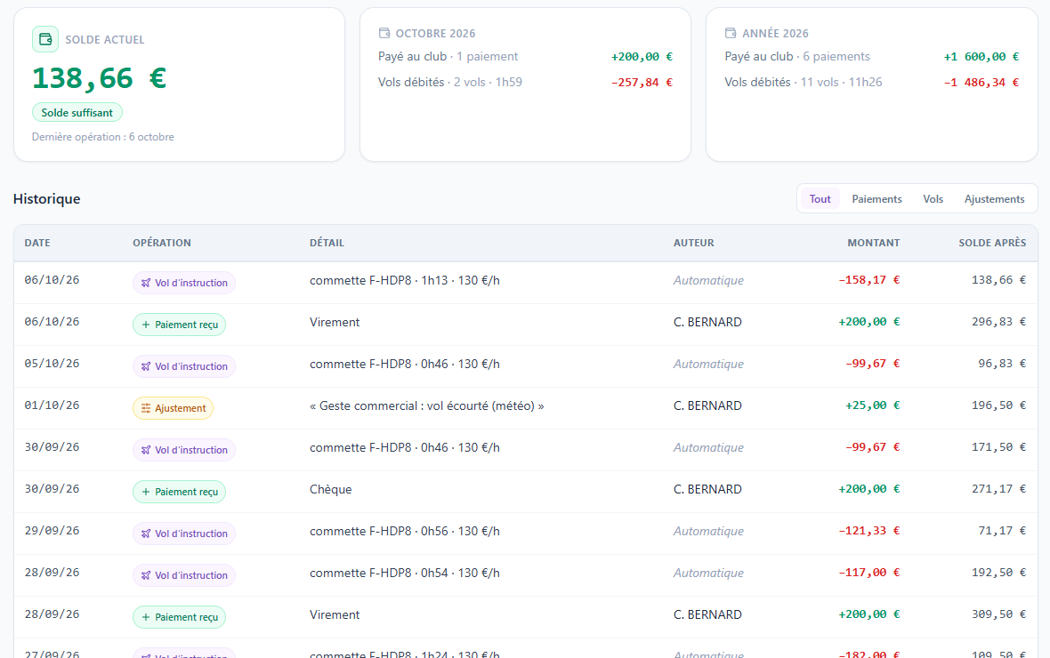
Task: Click the Solde après column header
Action: (x=992, y=243)
